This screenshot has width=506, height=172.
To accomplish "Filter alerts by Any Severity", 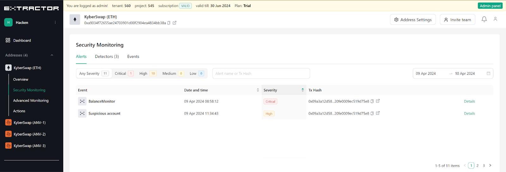I will 94,74.
